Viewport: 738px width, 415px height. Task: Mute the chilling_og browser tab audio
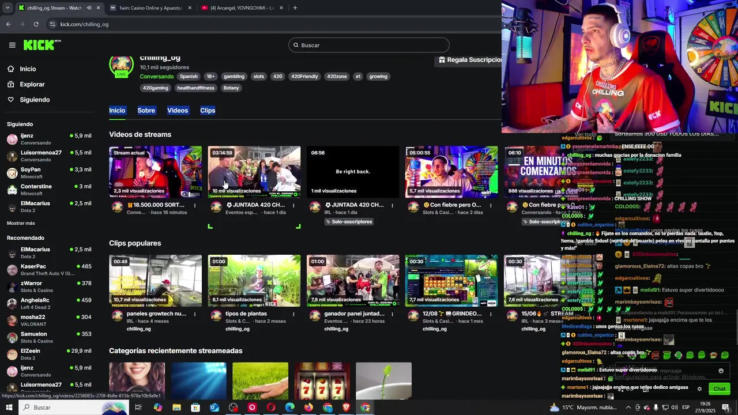click(89, 8)
